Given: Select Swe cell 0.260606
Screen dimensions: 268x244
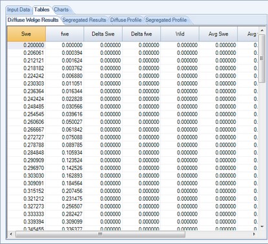Looking at the screenshot, I should [x=26, y=122].
